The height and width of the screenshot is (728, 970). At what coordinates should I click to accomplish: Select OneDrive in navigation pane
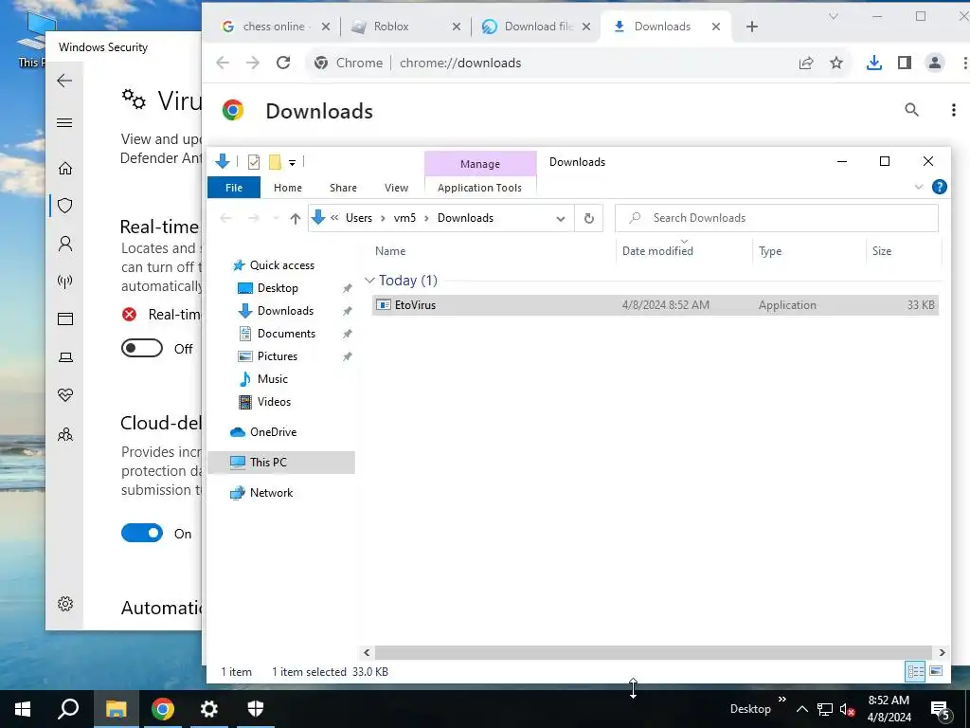coord(273,432)
